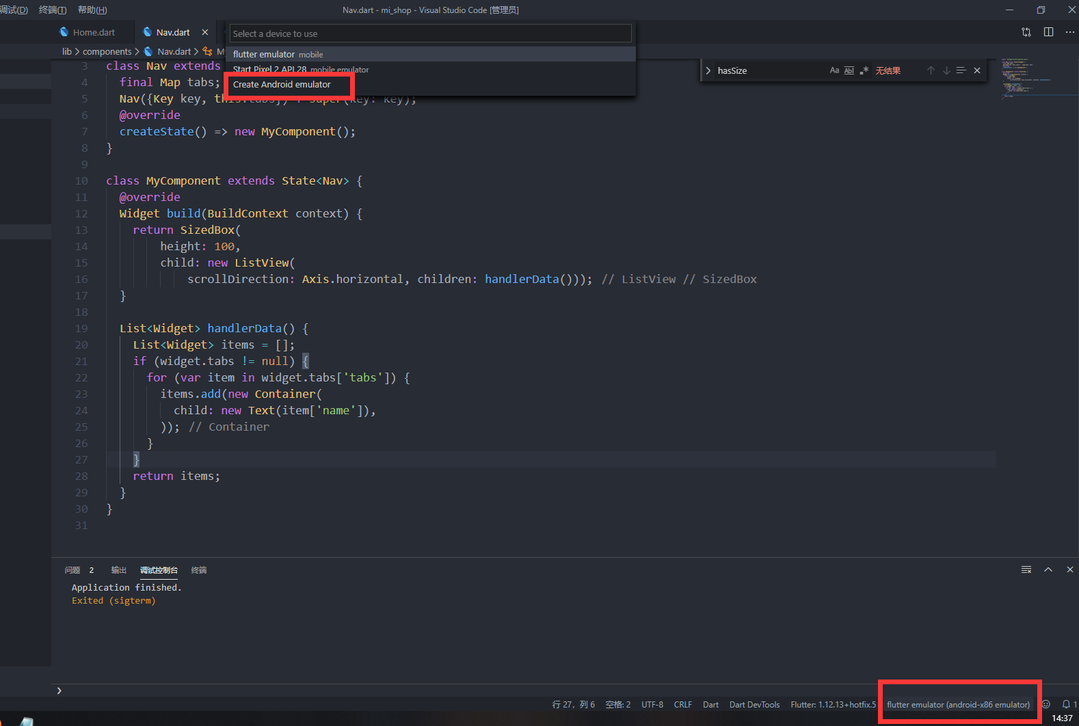
Task: Switch to the Home.dart tab
Action: click(94, 32)
